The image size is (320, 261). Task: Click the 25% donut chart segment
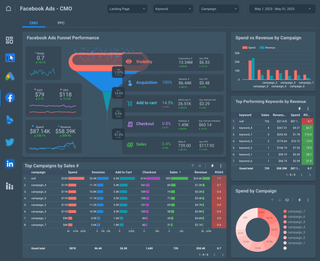click(245, 218)
